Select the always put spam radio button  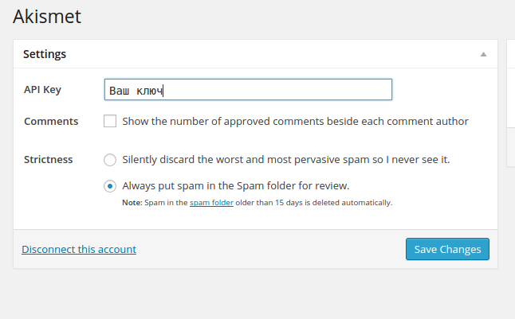(110, 186)
